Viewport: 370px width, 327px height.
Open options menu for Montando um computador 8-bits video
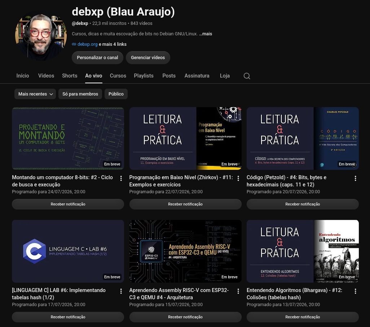pyautogui.click(x=121, y=178)
